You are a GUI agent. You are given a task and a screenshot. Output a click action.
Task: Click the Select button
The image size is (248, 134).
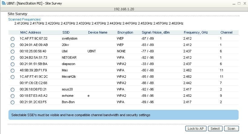pyautogui.click(x=215, y=129)
